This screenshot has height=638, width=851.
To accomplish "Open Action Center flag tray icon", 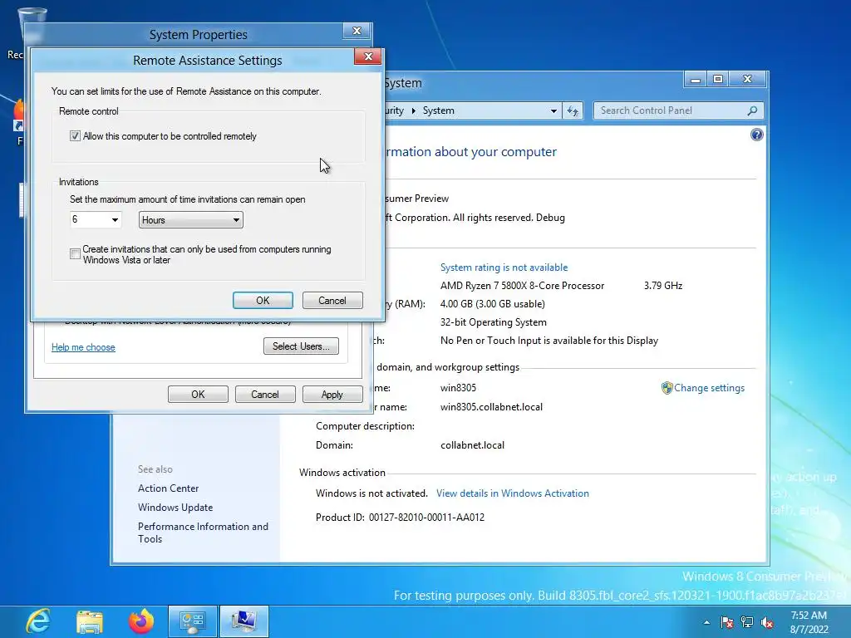I will [x=726, y=622].
